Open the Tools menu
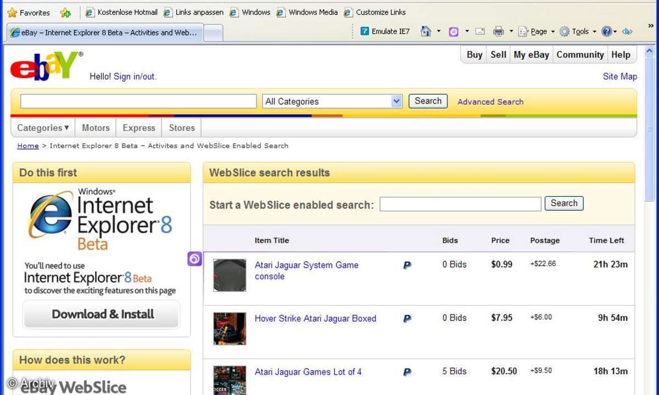This screenshot has width=659, height=395. point(578,31)
